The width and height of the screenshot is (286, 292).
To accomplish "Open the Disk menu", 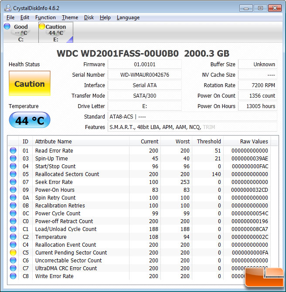I will tap(89, 17).
